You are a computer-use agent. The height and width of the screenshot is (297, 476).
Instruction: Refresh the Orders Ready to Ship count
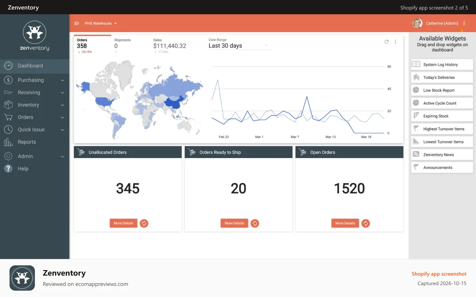tap(255, 223)
